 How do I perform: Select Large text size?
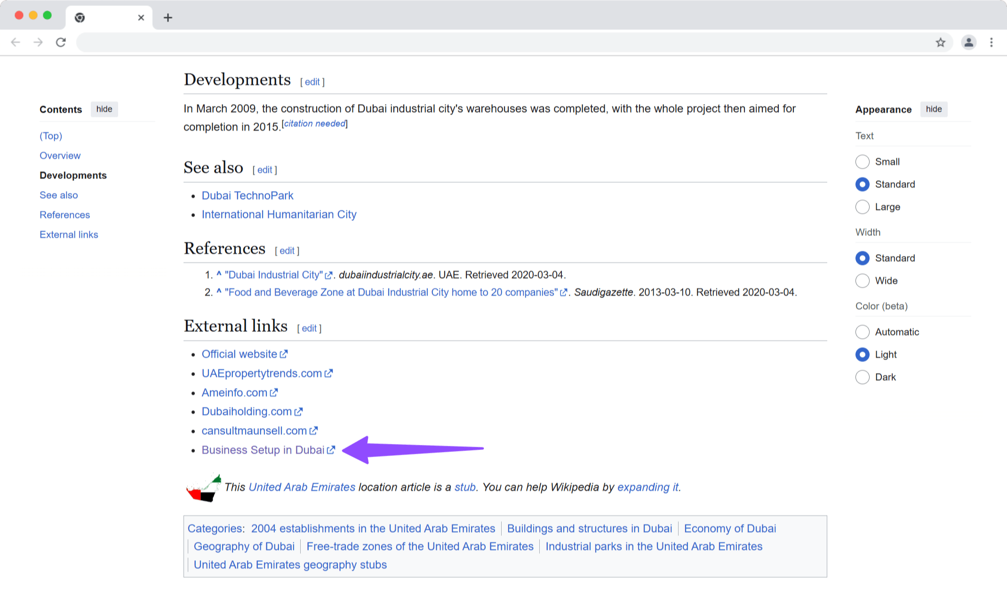[x=862, y=207]
